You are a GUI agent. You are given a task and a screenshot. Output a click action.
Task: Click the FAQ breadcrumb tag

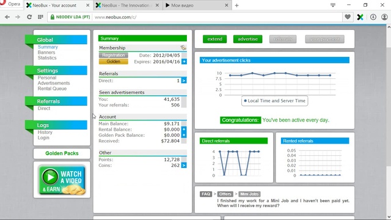pyautogui.click(x=206, y=194)
